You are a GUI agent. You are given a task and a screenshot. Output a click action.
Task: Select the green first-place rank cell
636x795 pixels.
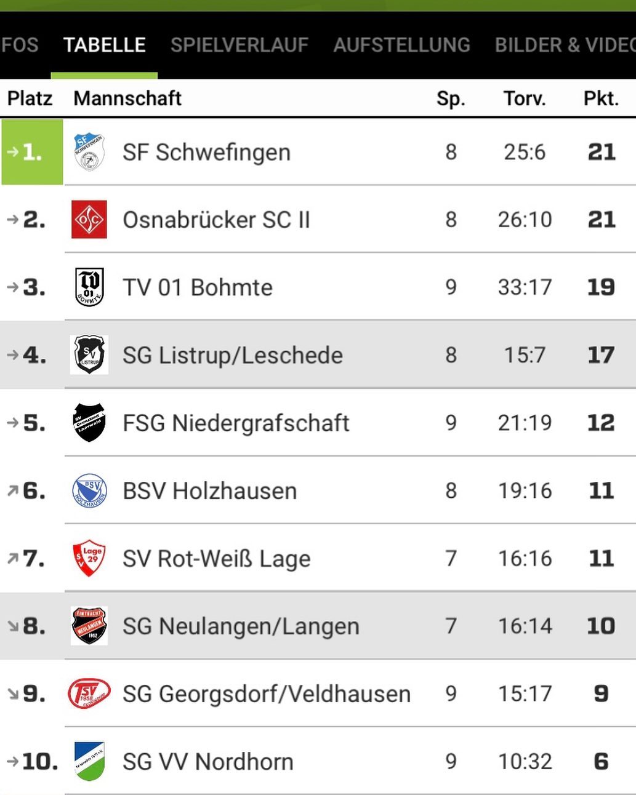click(32, 152)
